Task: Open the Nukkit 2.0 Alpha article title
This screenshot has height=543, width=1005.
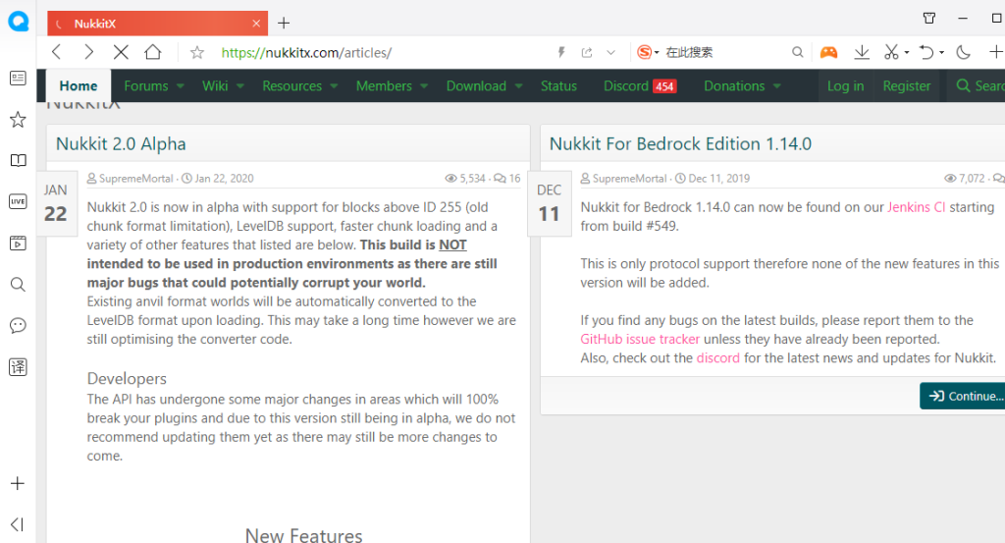Action: pyautogui.click(x=121, y=143)
